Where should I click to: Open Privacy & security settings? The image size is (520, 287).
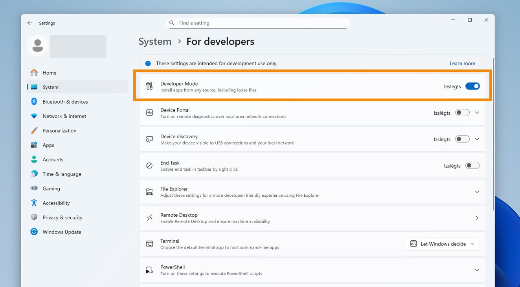[x=62, y=218]
